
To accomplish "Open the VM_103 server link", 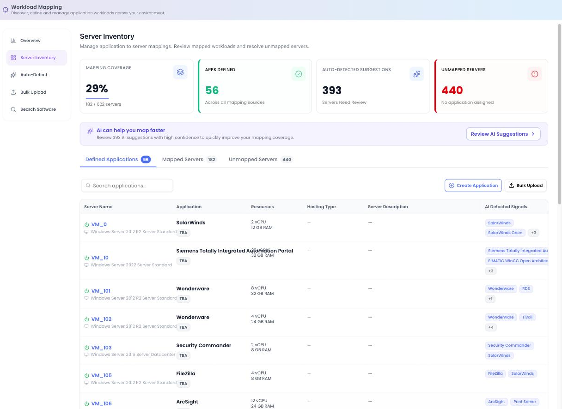I will click(101, 348).
